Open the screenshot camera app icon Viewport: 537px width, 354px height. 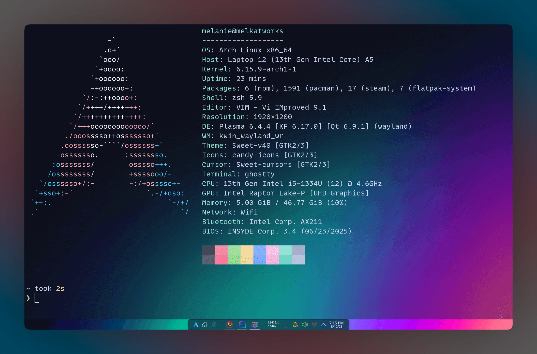(255, 324)
